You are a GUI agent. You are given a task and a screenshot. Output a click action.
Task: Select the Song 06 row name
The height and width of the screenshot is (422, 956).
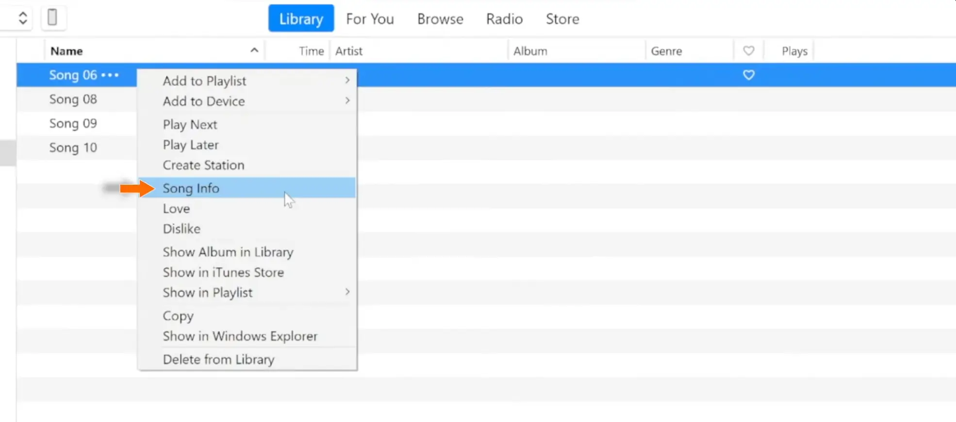click(x=73, y=75)
